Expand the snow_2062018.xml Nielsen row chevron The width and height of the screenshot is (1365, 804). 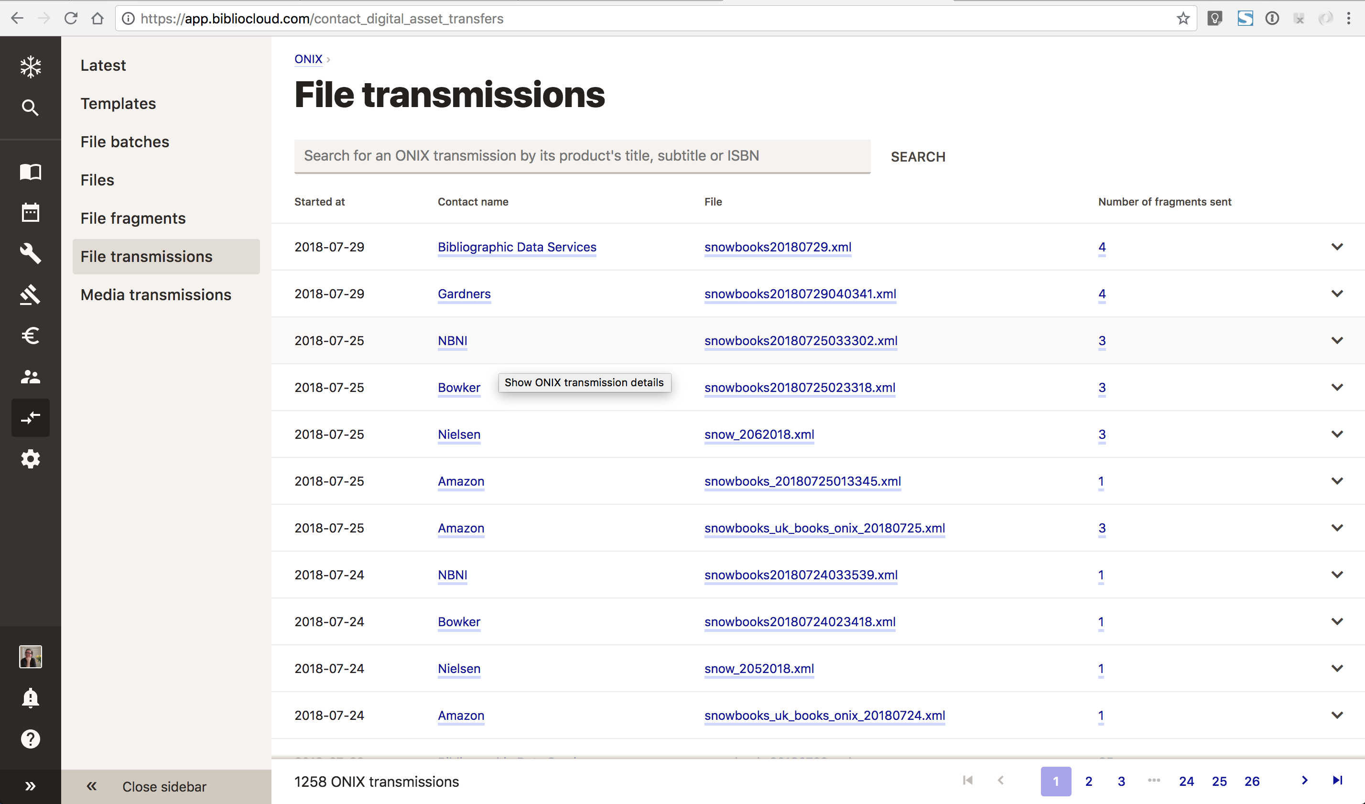pos(1337,435)
